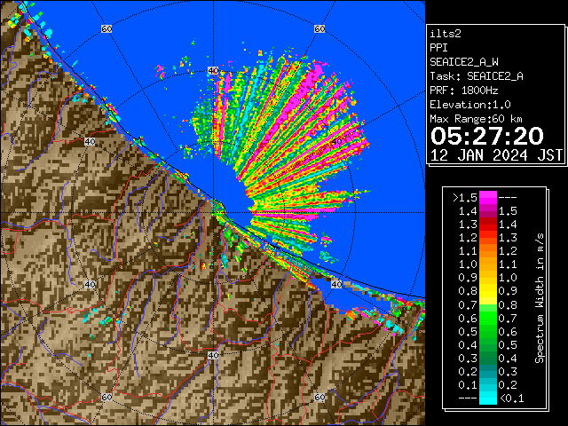Click the '40' range label directly north of radar center
568x426 pixels.
coord(213,71)
